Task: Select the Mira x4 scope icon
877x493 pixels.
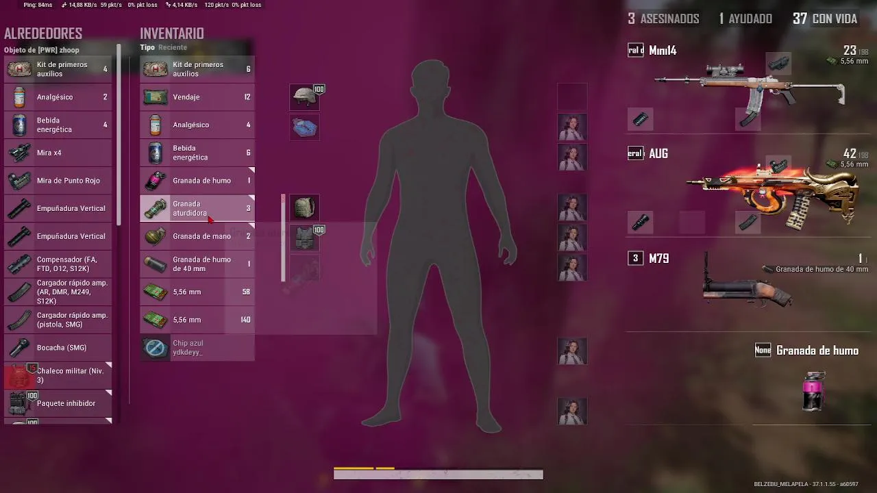Action: click(19, 153)
